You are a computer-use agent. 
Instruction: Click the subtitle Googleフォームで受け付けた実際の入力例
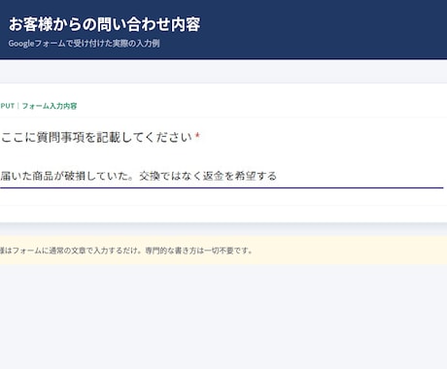coord(84,44)
